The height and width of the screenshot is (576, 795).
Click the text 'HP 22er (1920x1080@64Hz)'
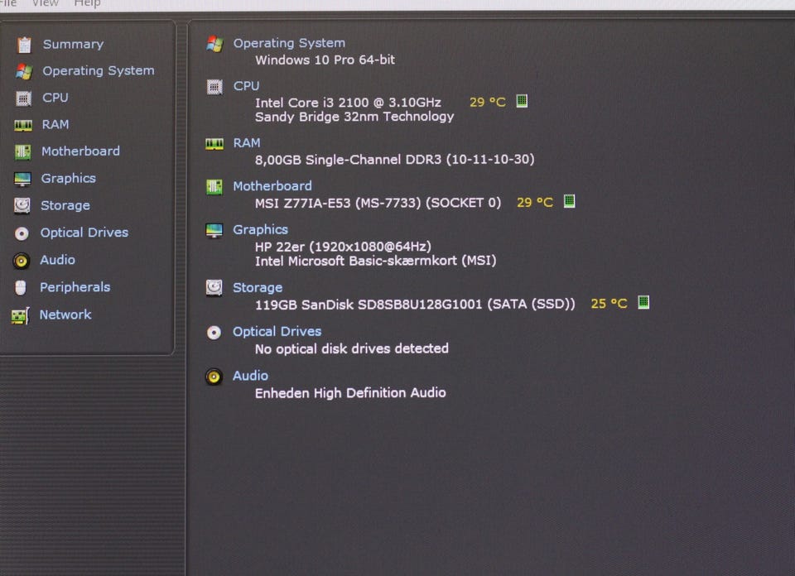click(343, 247)
